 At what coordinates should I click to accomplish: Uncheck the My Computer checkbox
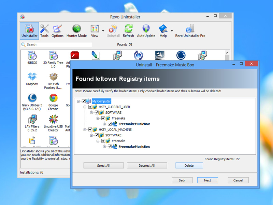[84, 101]
